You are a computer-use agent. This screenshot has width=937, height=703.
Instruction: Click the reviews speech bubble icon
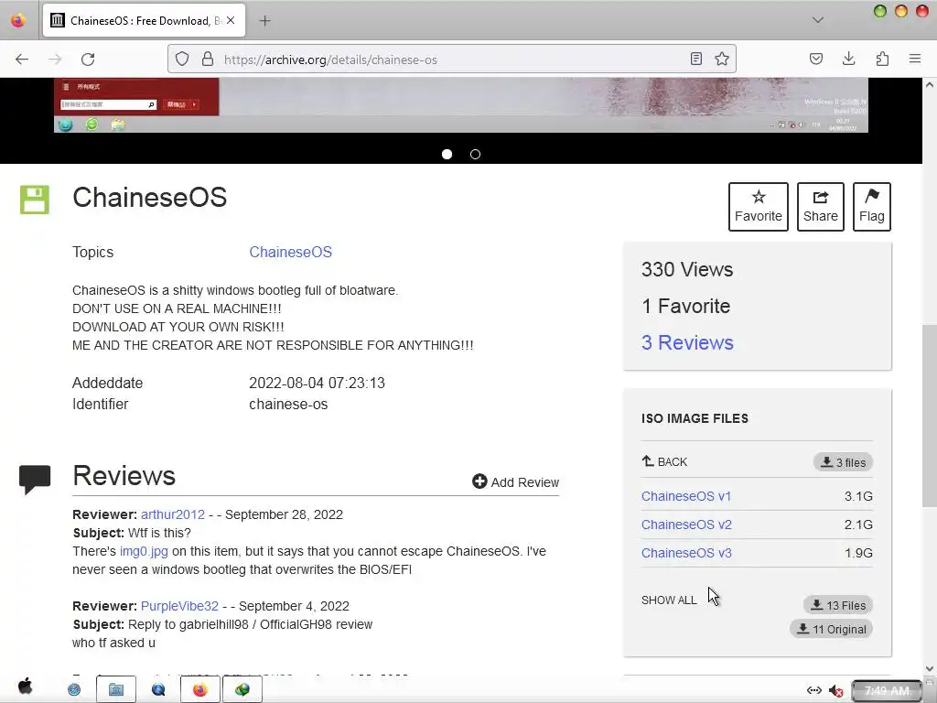pos(35,480)
